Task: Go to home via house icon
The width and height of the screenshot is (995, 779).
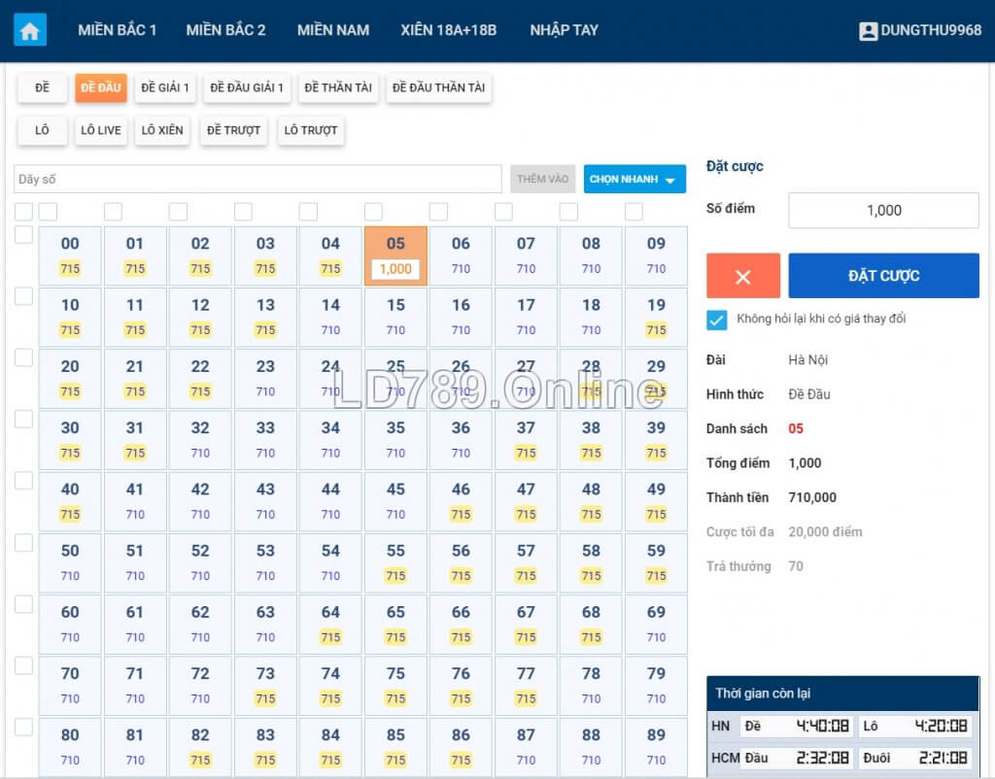Action: click(x=30, y=30)
